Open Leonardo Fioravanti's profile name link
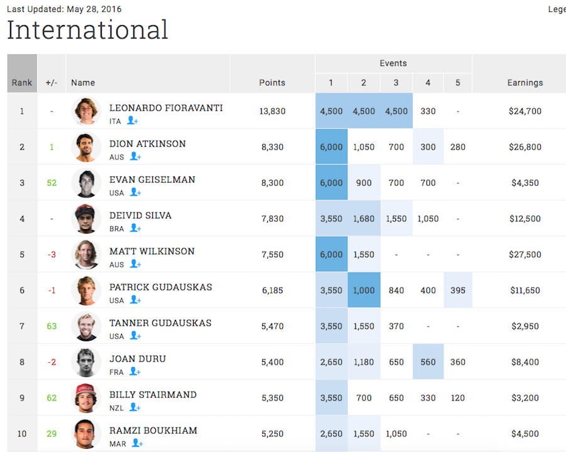Image resolution: width=566 pixels, height=452 pixels. coord(166,108)
